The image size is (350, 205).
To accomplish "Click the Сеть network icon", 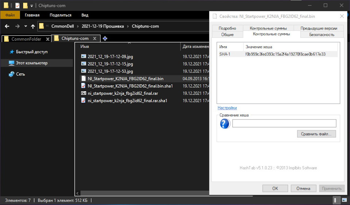I will pos(12,74).
